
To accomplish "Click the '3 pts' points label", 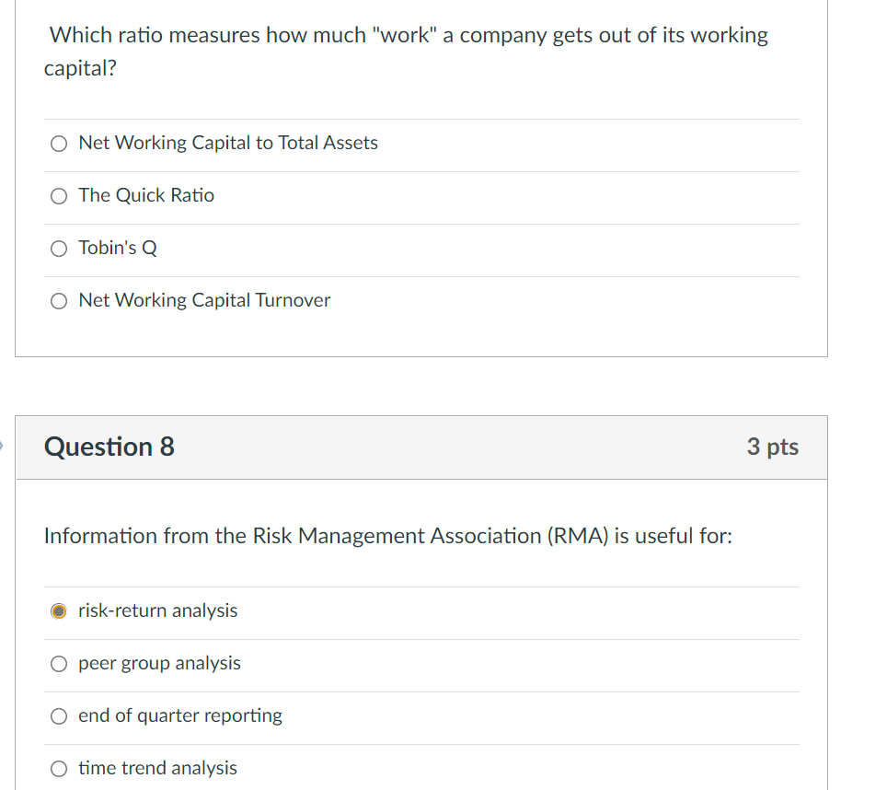I will [x=772, y=447].
